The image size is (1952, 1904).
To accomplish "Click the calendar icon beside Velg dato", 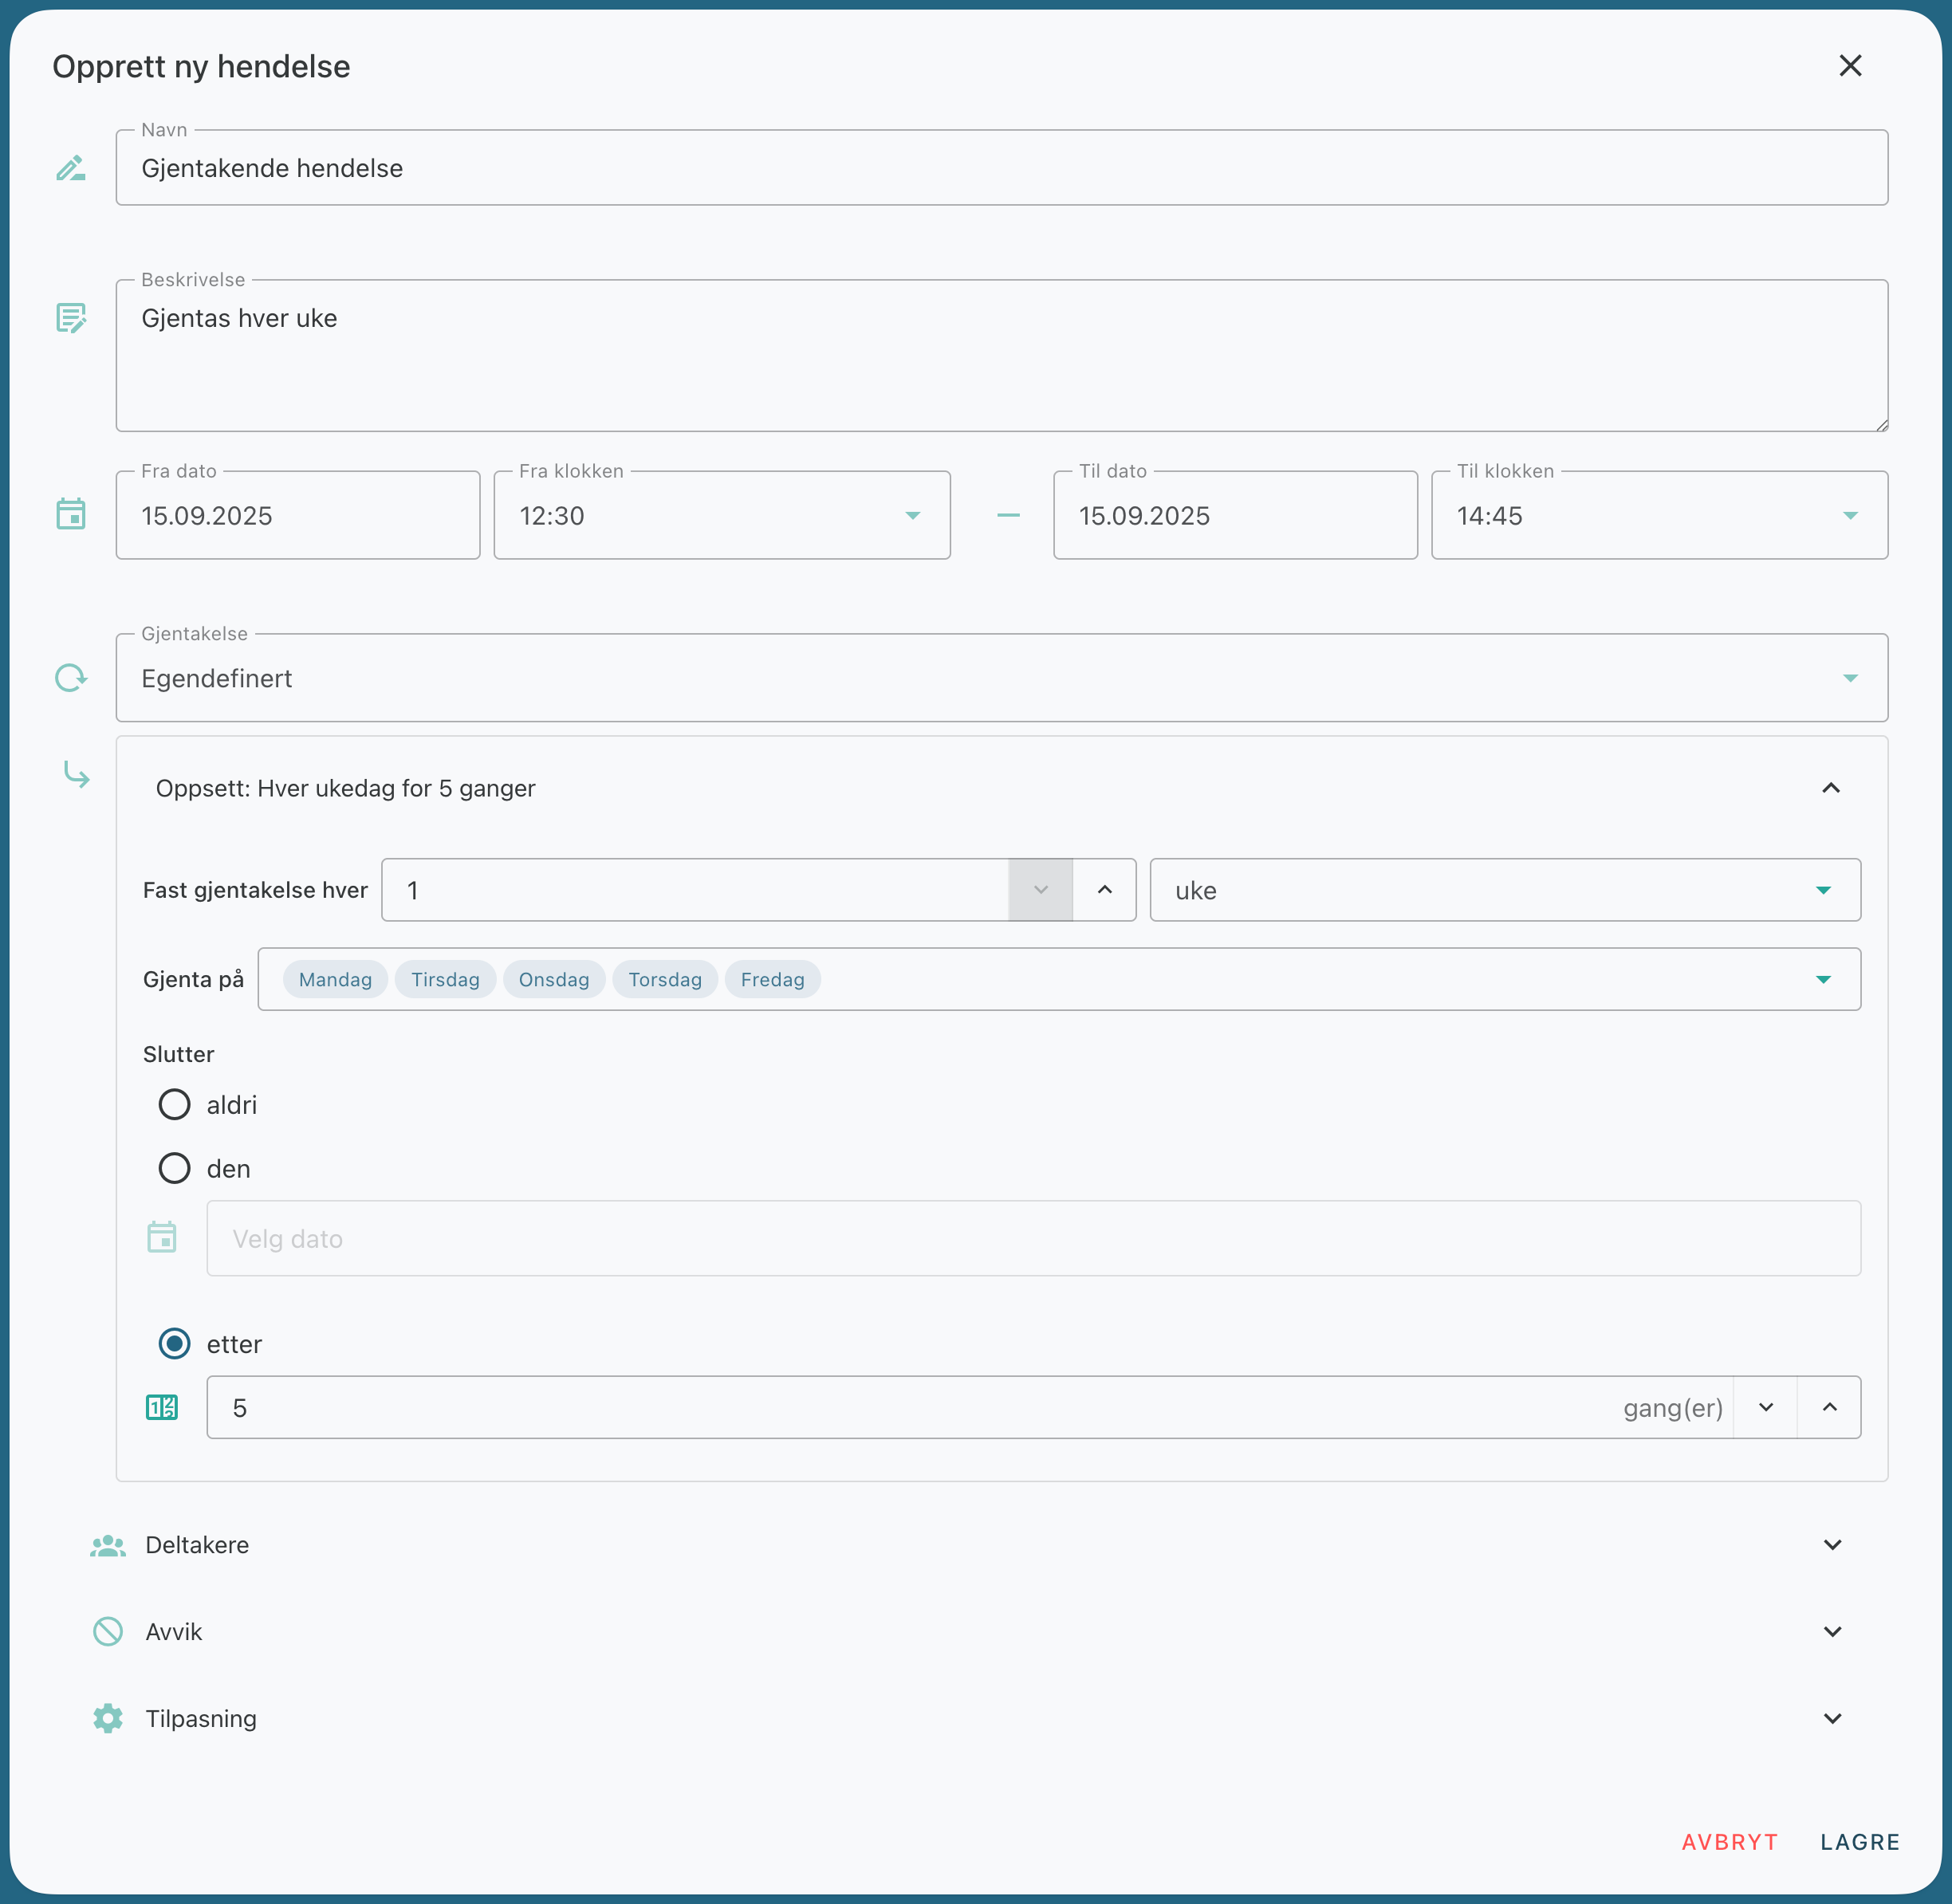I will 162,1237.
